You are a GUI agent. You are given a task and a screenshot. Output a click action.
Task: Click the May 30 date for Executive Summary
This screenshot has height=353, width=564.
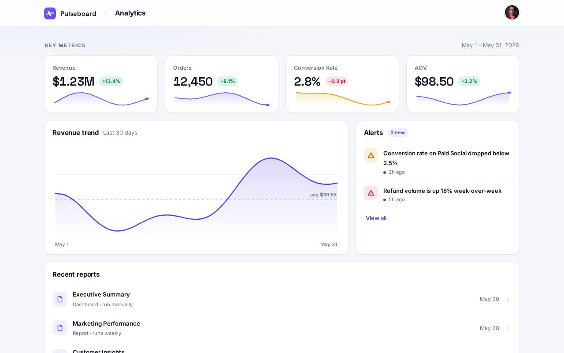490,299
